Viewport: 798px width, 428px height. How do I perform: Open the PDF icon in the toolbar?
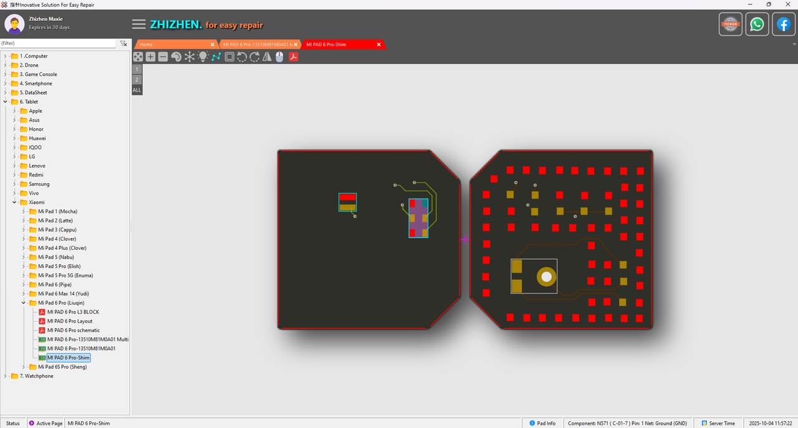pos(293,57)
